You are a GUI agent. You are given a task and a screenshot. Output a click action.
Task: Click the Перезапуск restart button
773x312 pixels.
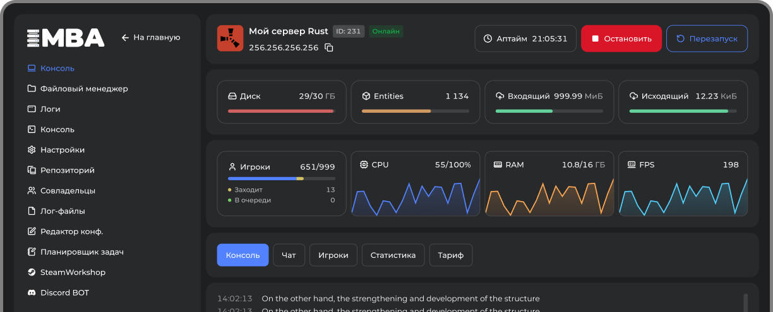tap(707, 38)
